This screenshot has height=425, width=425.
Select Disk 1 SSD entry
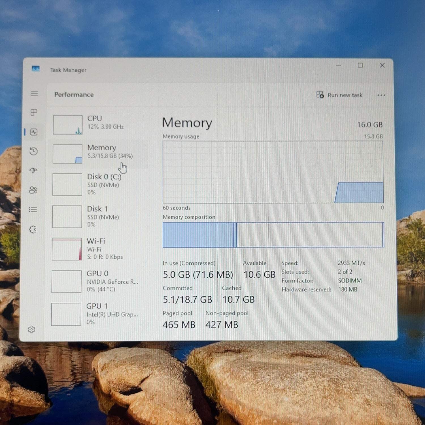pos(98,217)
